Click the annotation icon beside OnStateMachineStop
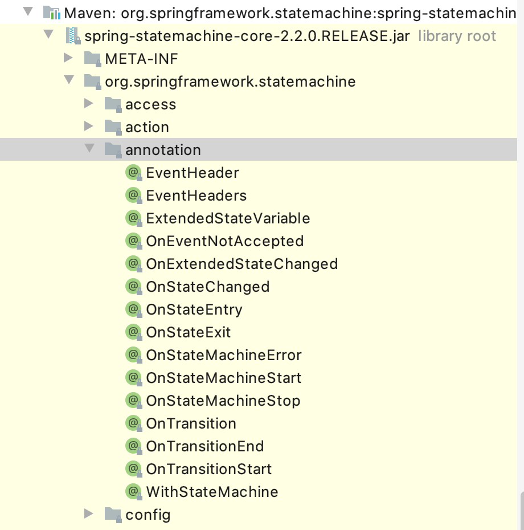The width and height of the screenshot is (524, 530). pos(134,401)
